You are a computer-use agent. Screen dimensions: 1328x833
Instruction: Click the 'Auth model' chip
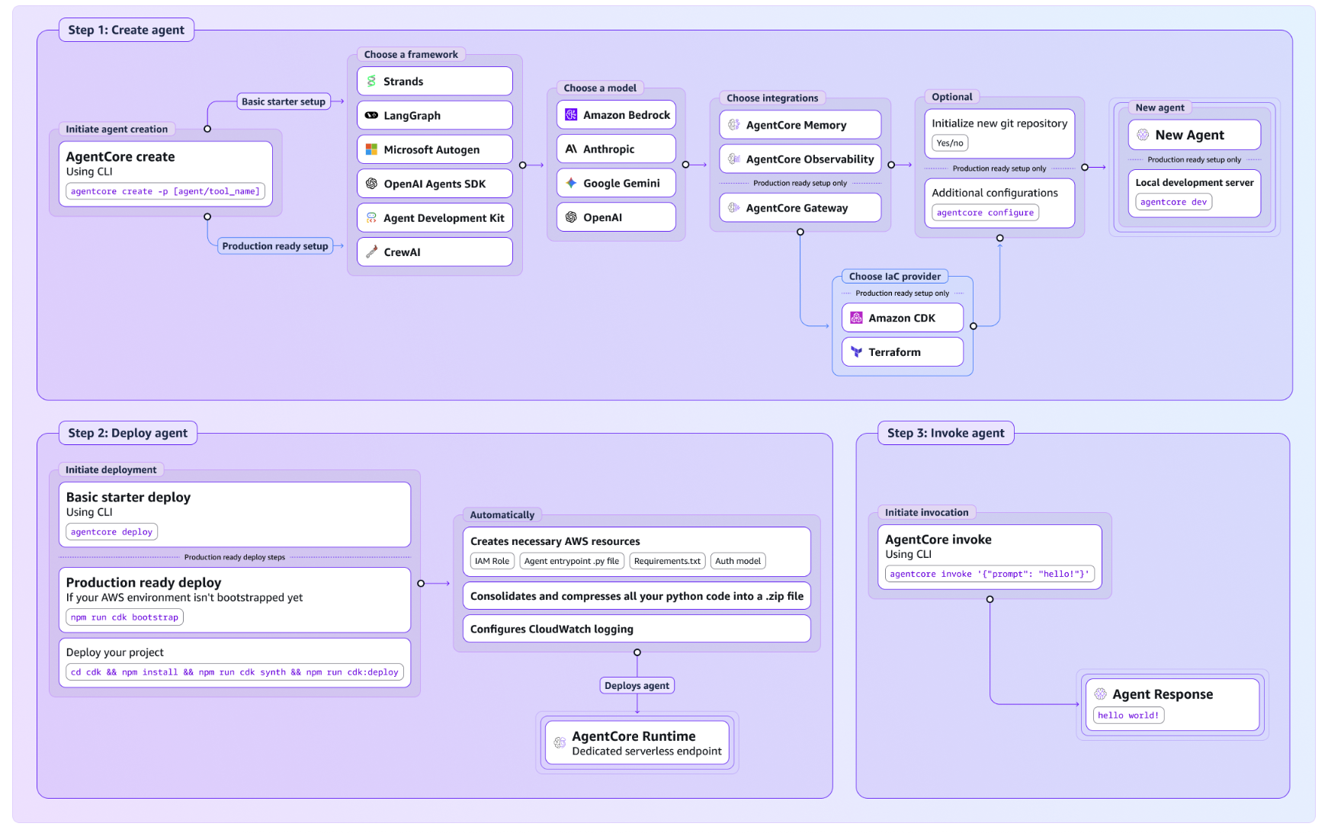click(x=738, y=561)
